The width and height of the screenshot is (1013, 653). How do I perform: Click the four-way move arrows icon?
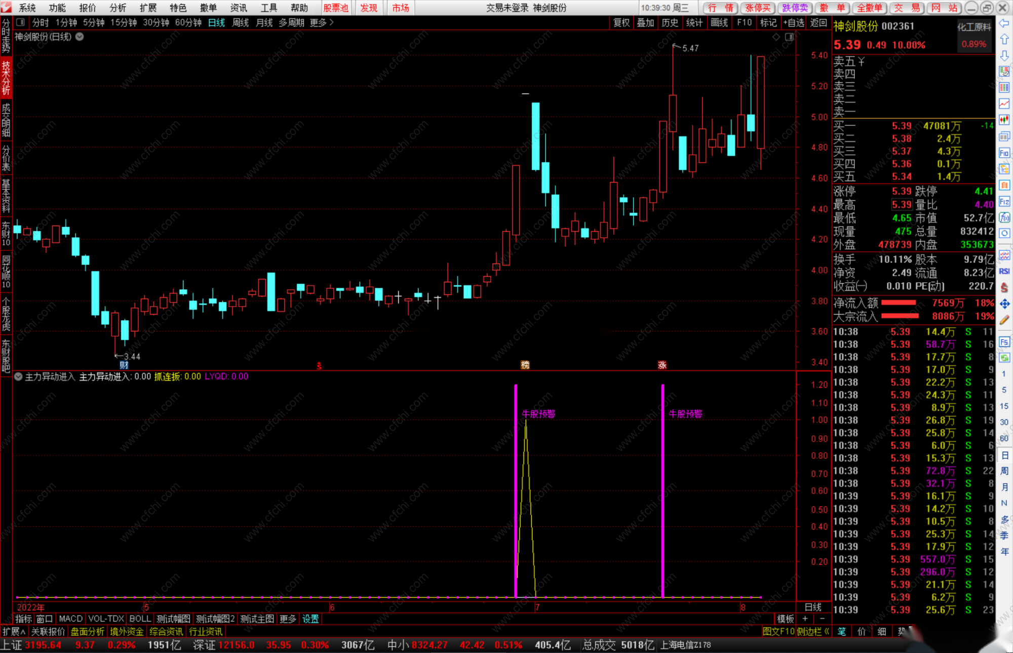click(1004, 303)
